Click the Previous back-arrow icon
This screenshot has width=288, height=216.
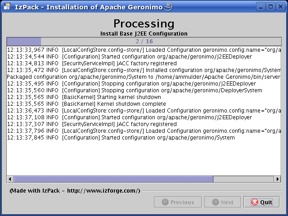click(165, 202)
